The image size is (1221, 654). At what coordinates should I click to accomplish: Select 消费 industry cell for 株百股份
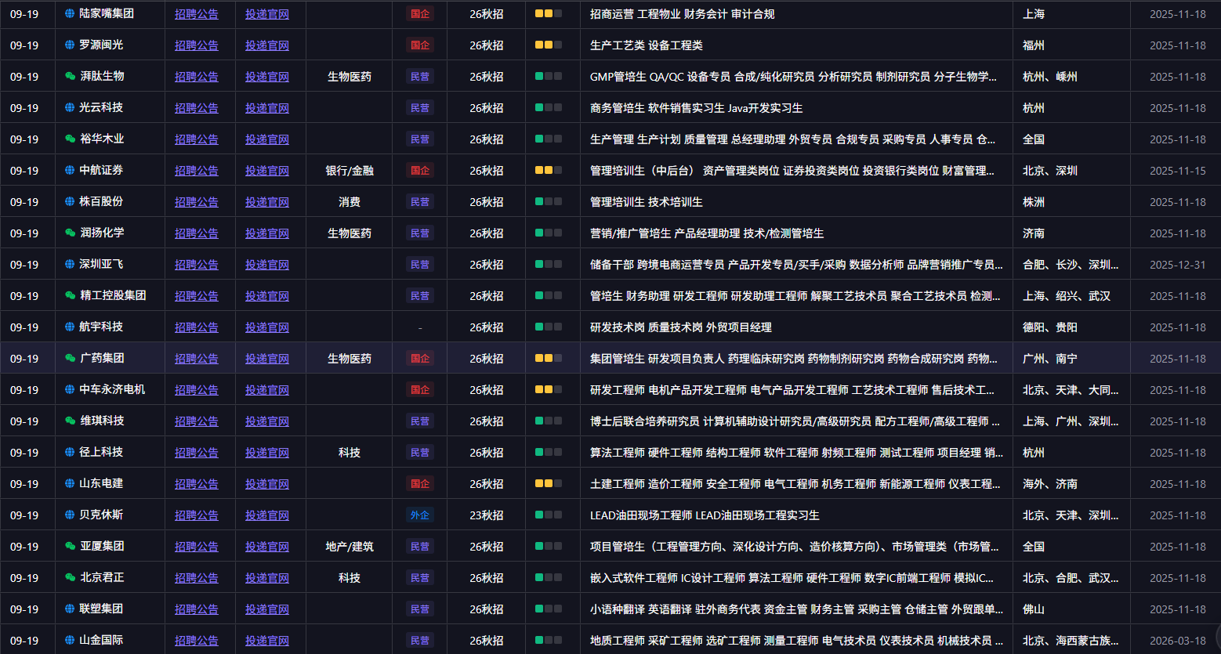(x=350, y=202)
